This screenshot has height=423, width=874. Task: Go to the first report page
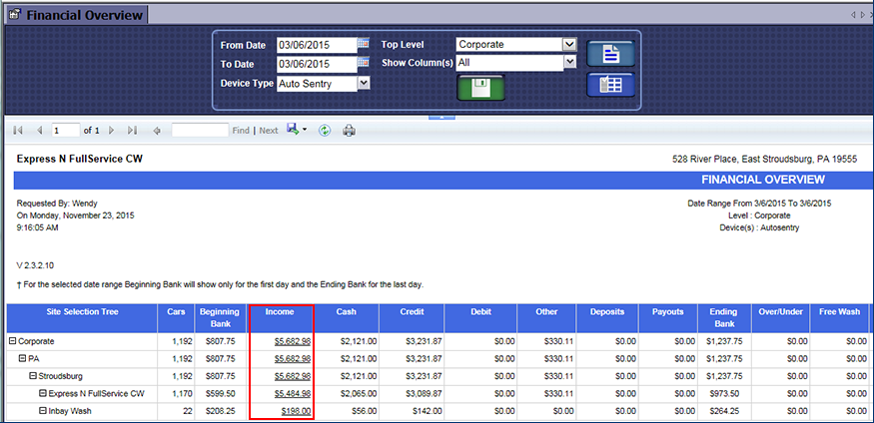pyautogui.click(x=18, y=131)
